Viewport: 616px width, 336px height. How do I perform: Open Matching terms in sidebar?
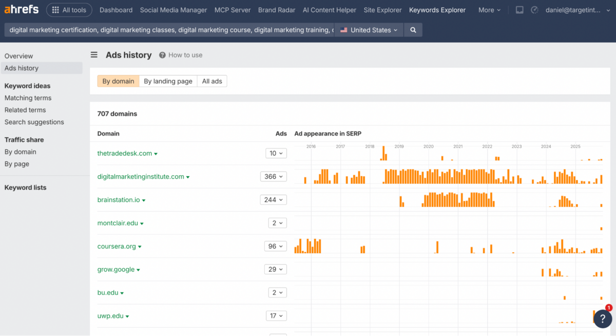[28, 98]
